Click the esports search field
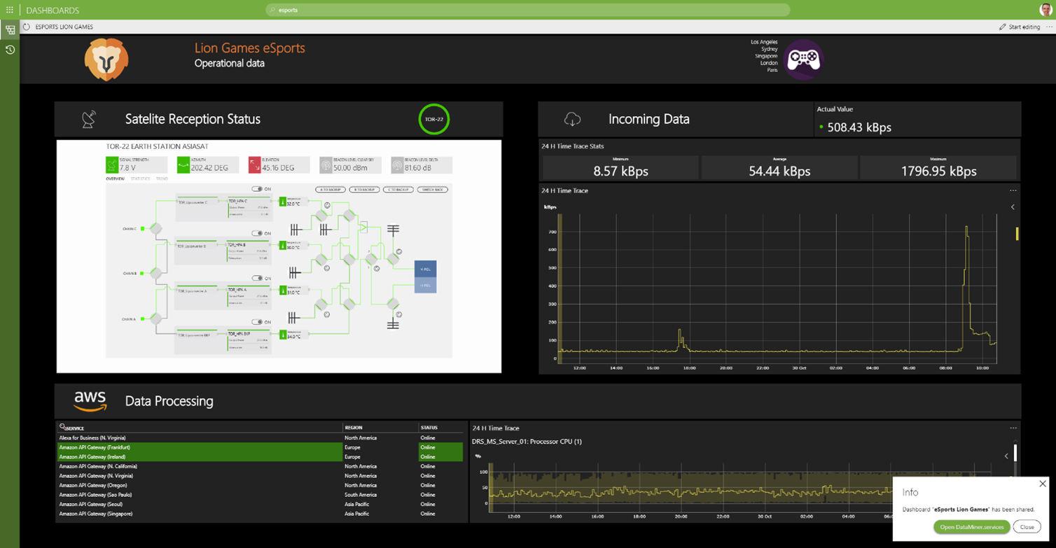 [x=529, y=10]
